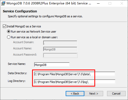Click the Account Password input box
Screen dimensions: 128x100
[60, 55]
